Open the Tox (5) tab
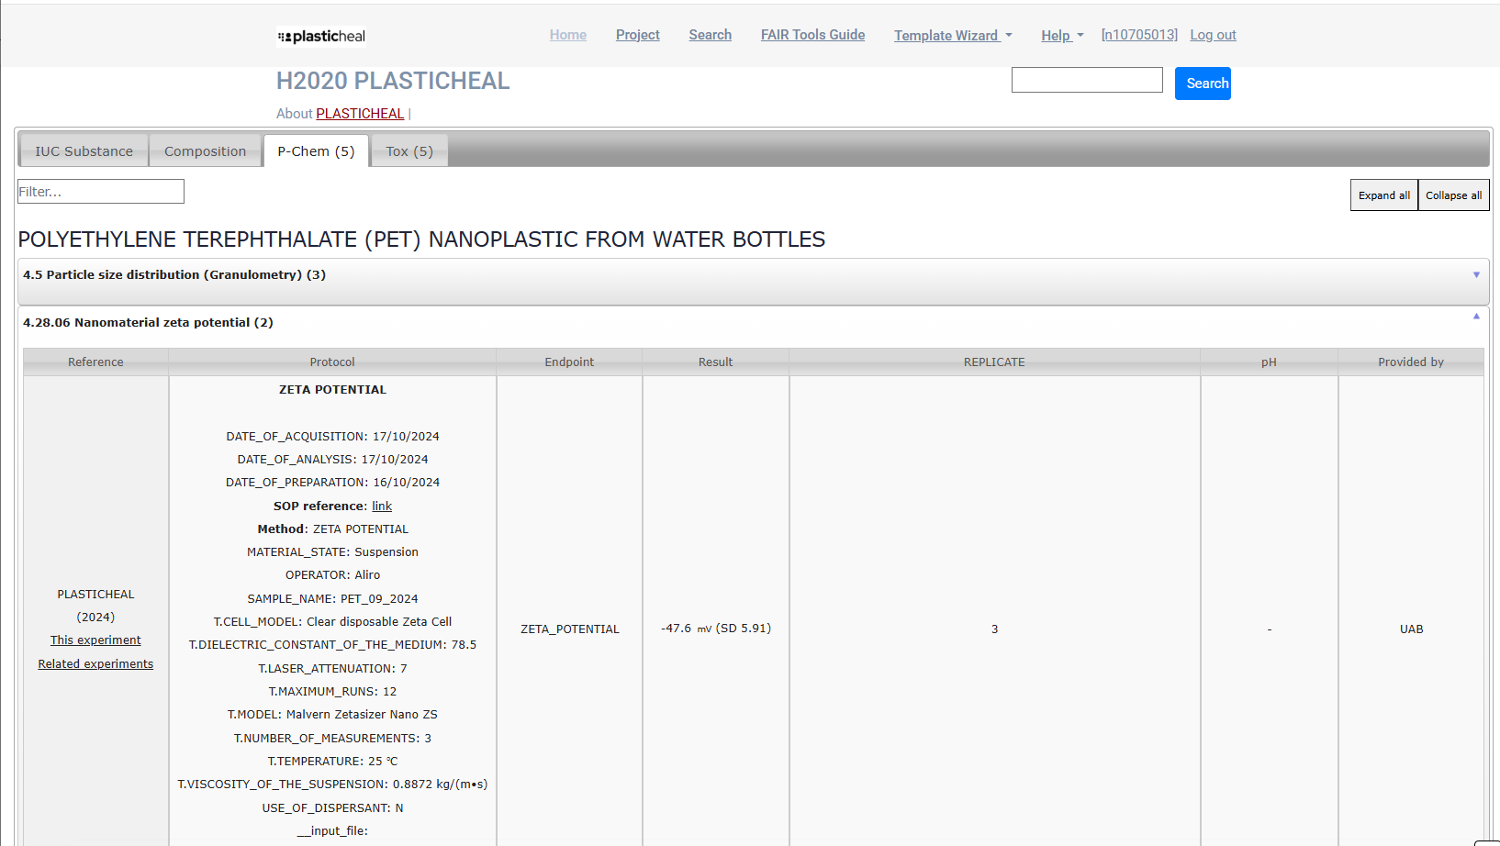This screenshot has width=1500, height=846. (409, 151)
